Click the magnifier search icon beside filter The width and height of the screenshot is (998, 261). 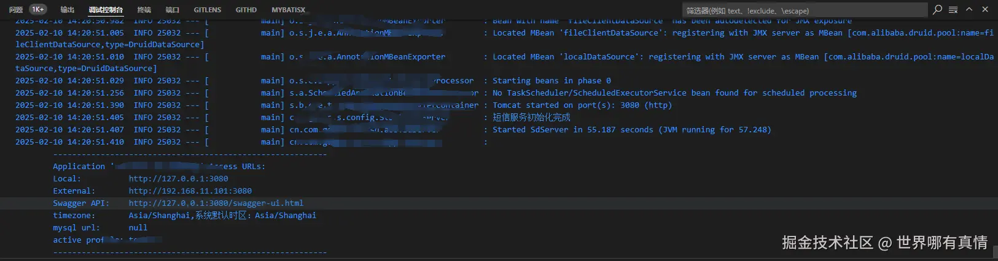coord(937,10)
